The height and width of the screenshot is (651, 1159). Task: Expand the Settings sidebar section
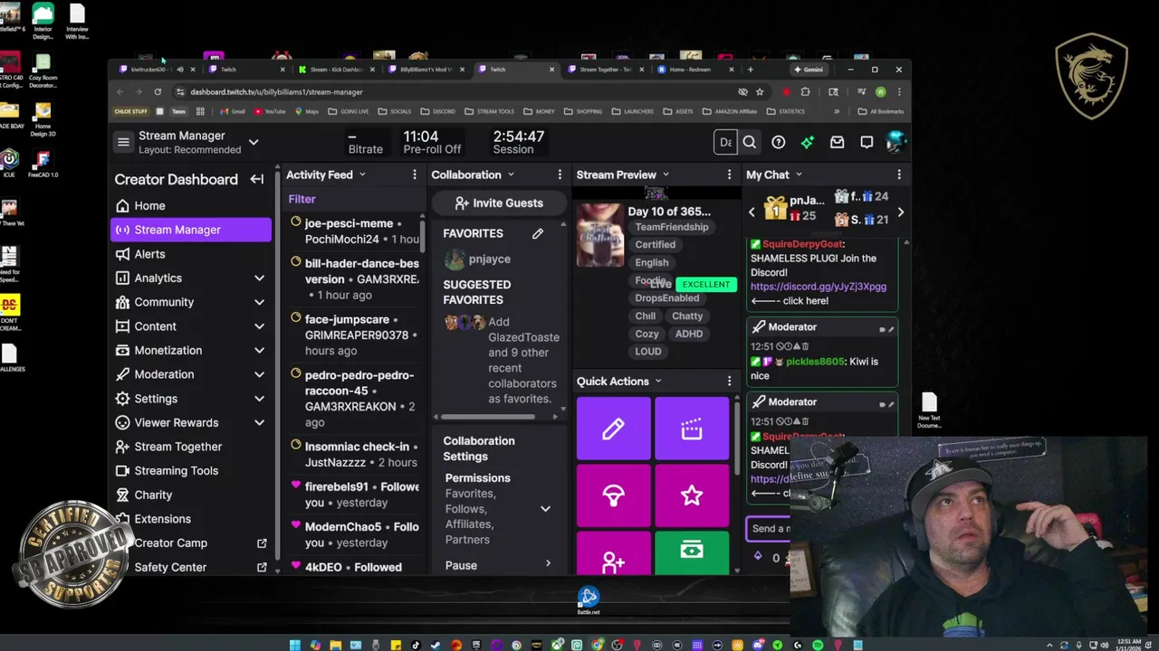pos(259,399)
